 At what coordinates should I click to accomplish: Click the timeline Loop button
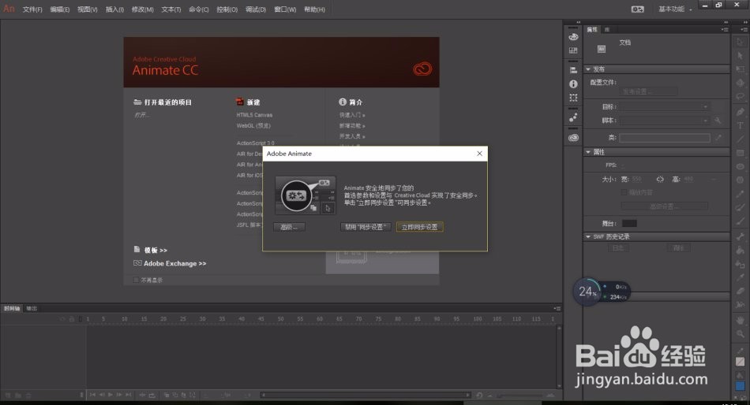click(152, 395)
